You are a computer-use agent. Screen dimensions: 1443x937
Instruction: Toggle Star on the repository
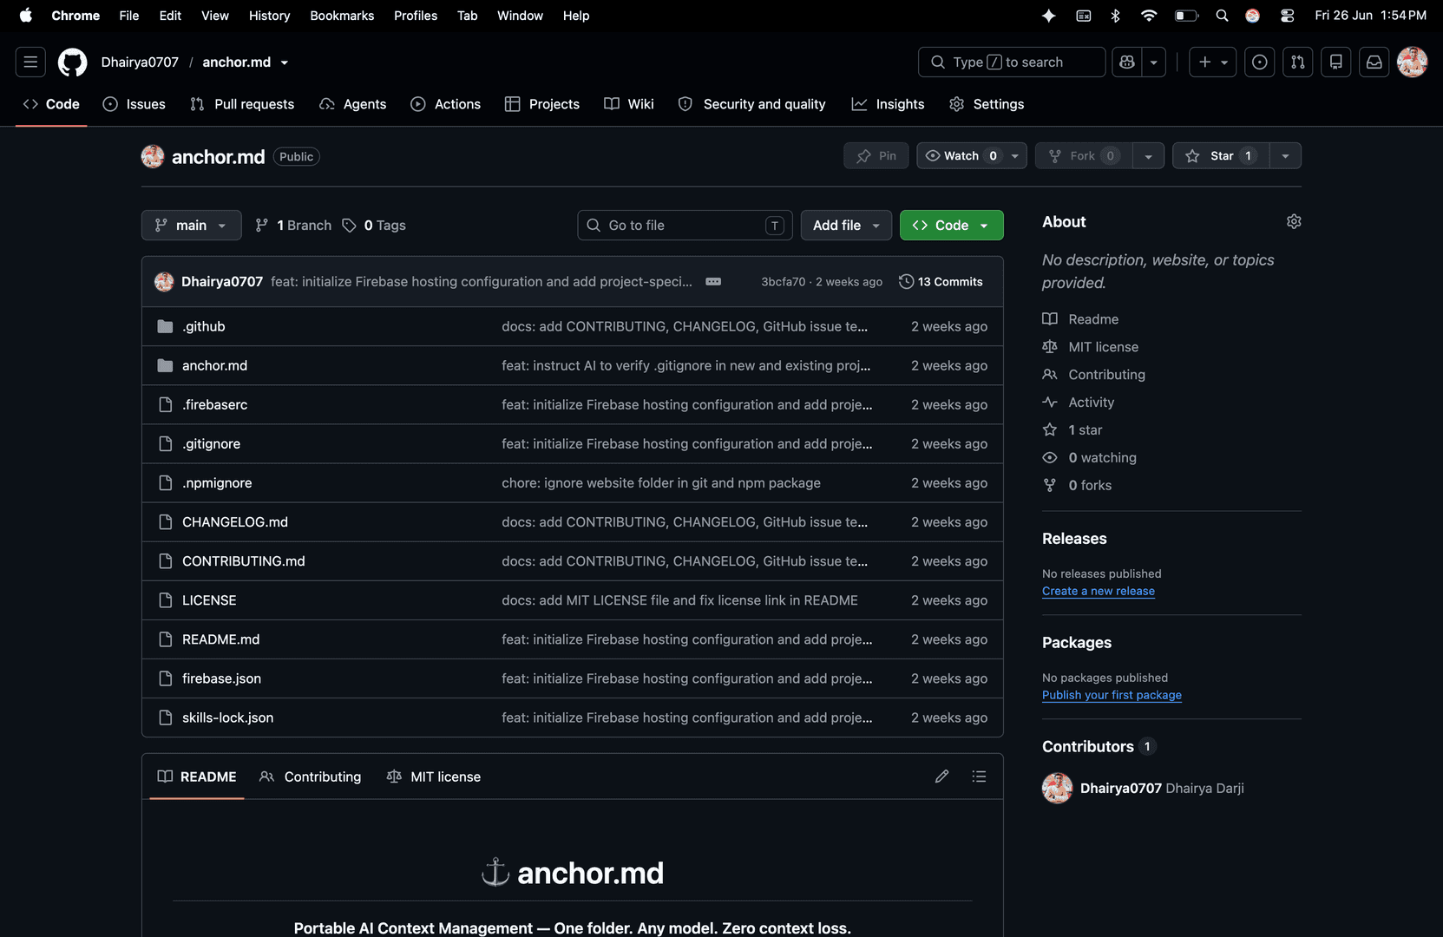pyautogui.click(x=1221, y=156)
